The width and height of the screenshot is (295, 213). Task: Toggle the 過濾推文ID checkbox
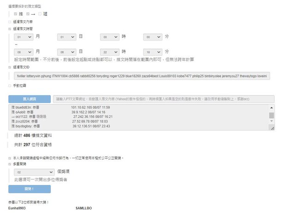tap(10, 67)
